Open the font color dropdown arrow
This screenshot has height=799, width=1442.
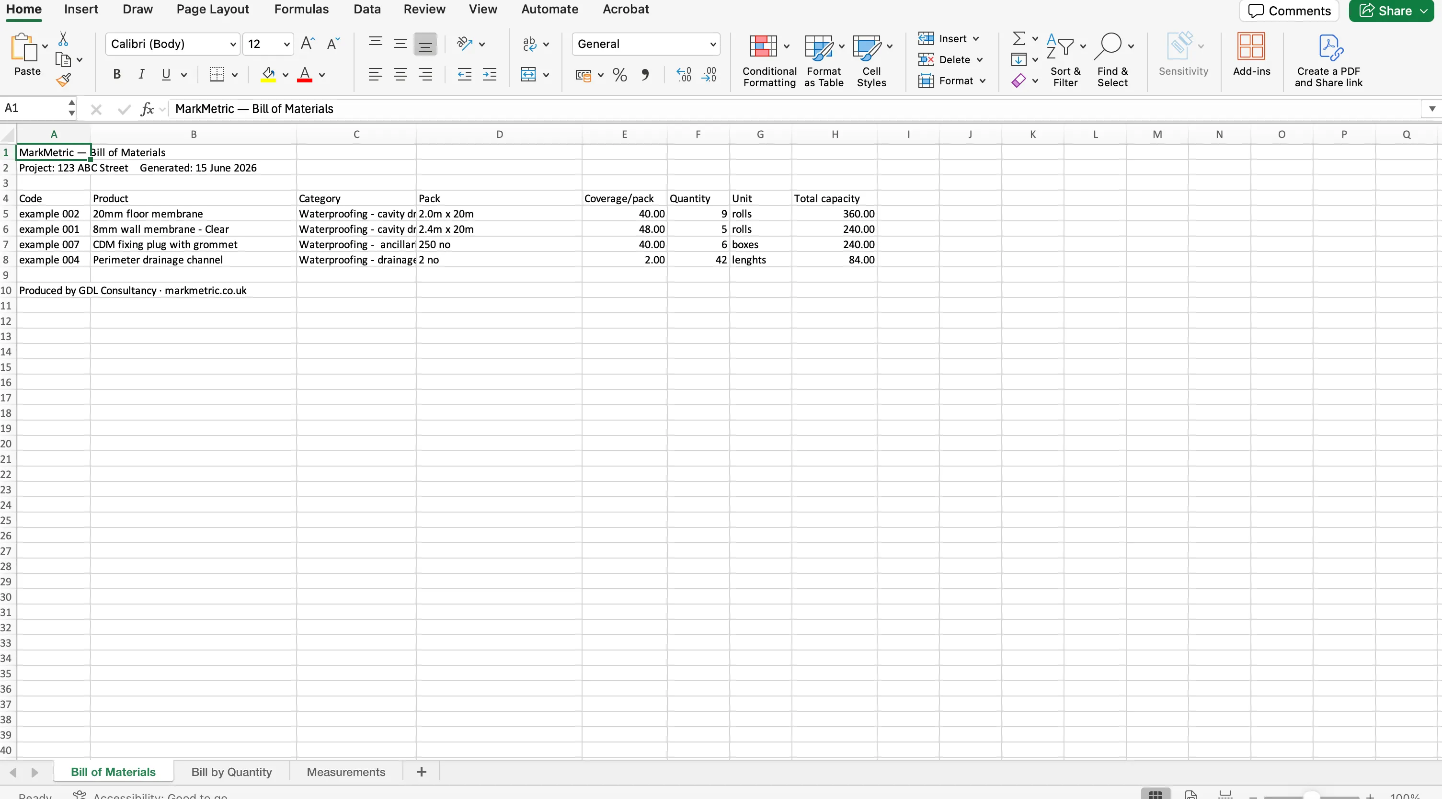tap(322, 75)
